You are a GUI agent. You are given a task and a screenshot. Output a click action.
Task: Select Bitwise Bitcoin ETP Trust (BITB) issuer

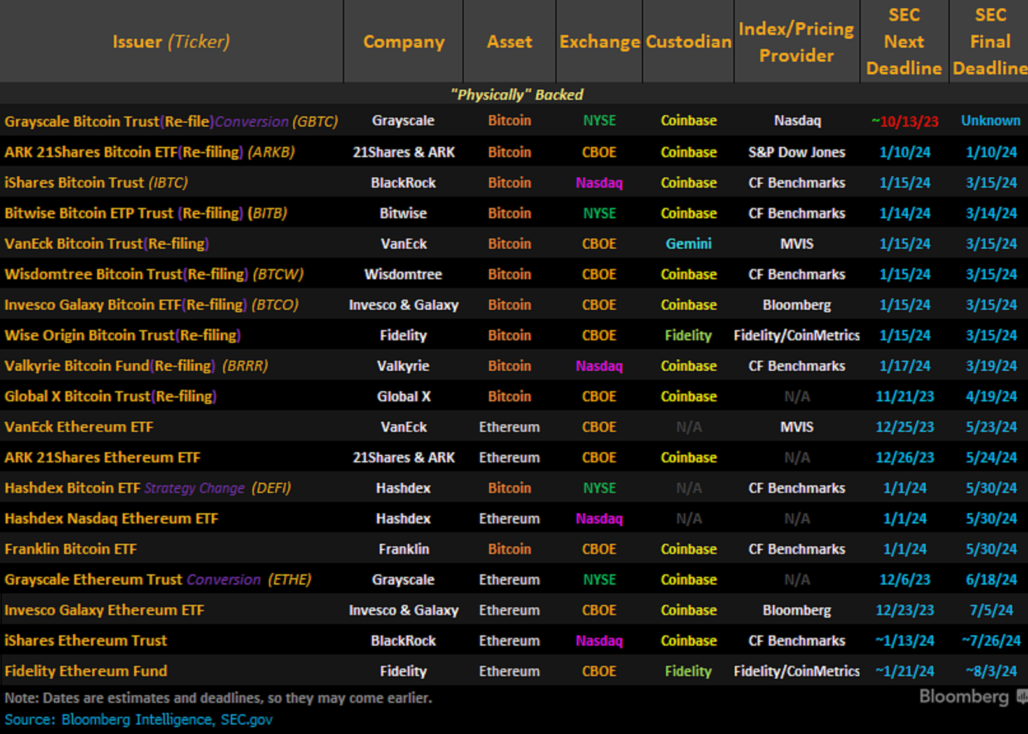tap(146, 213)
